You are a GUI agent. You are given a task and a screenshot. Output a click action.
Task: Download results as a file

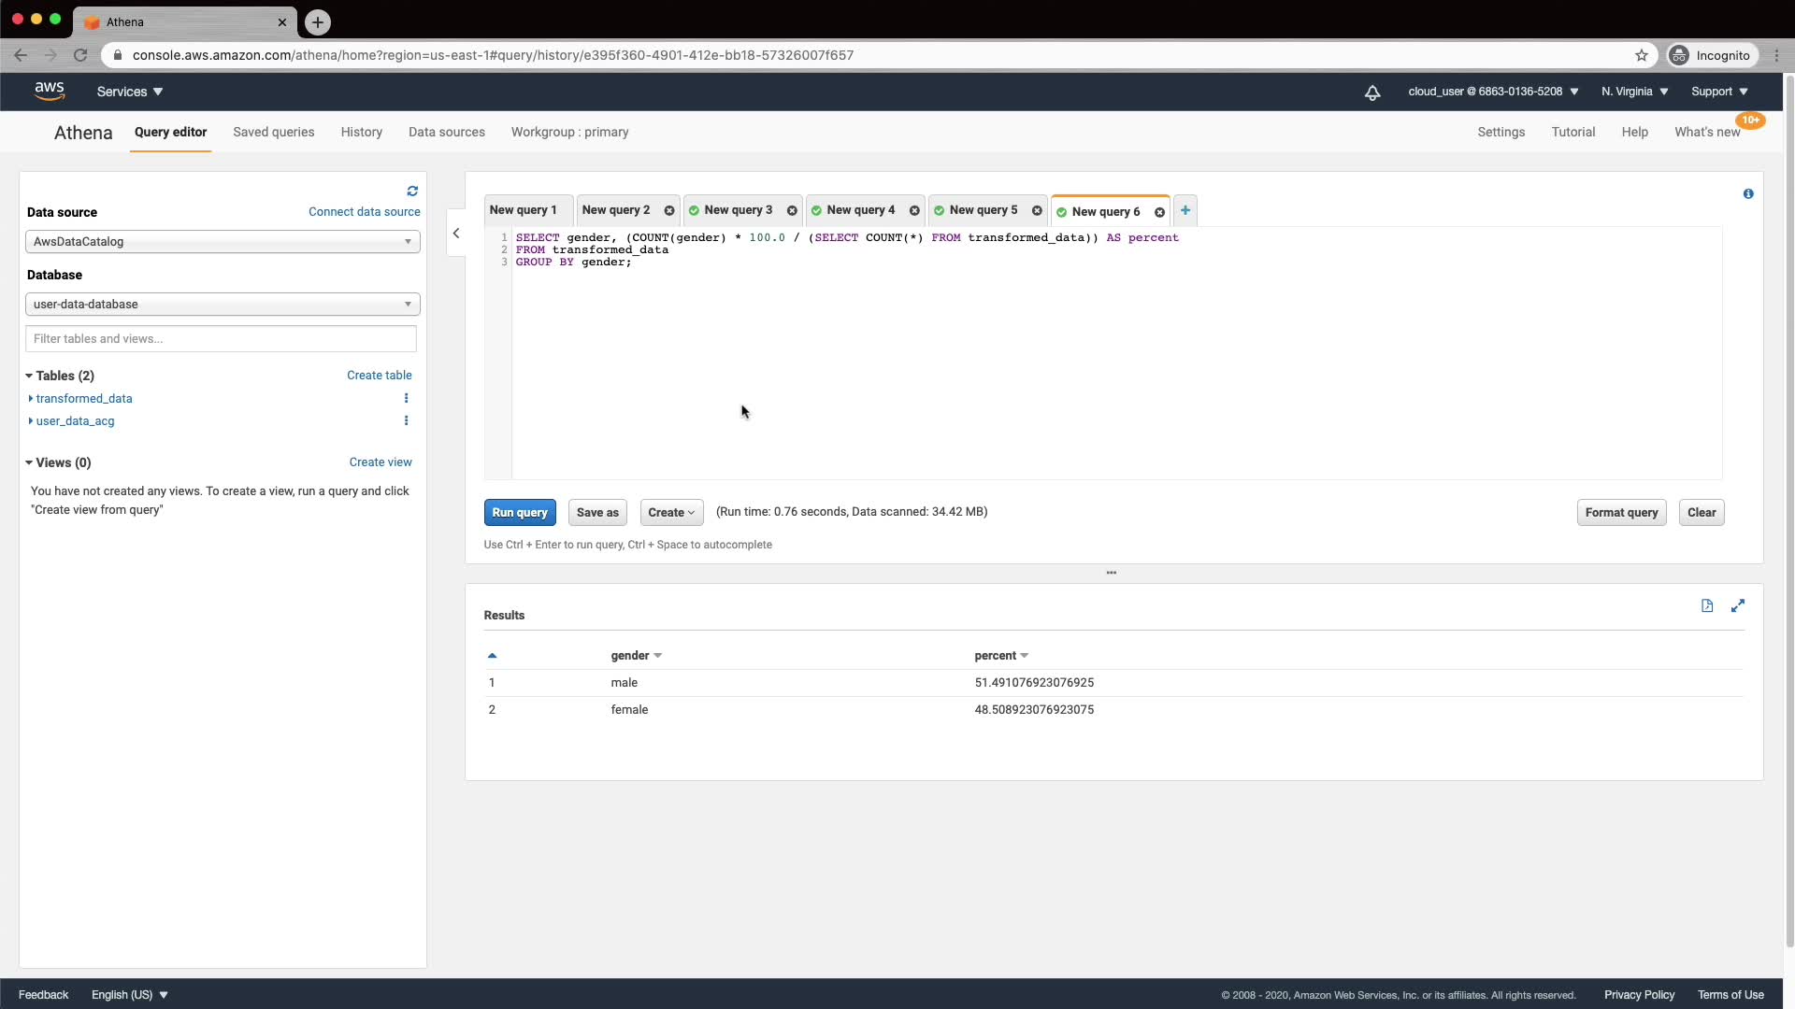(1707, 605)
